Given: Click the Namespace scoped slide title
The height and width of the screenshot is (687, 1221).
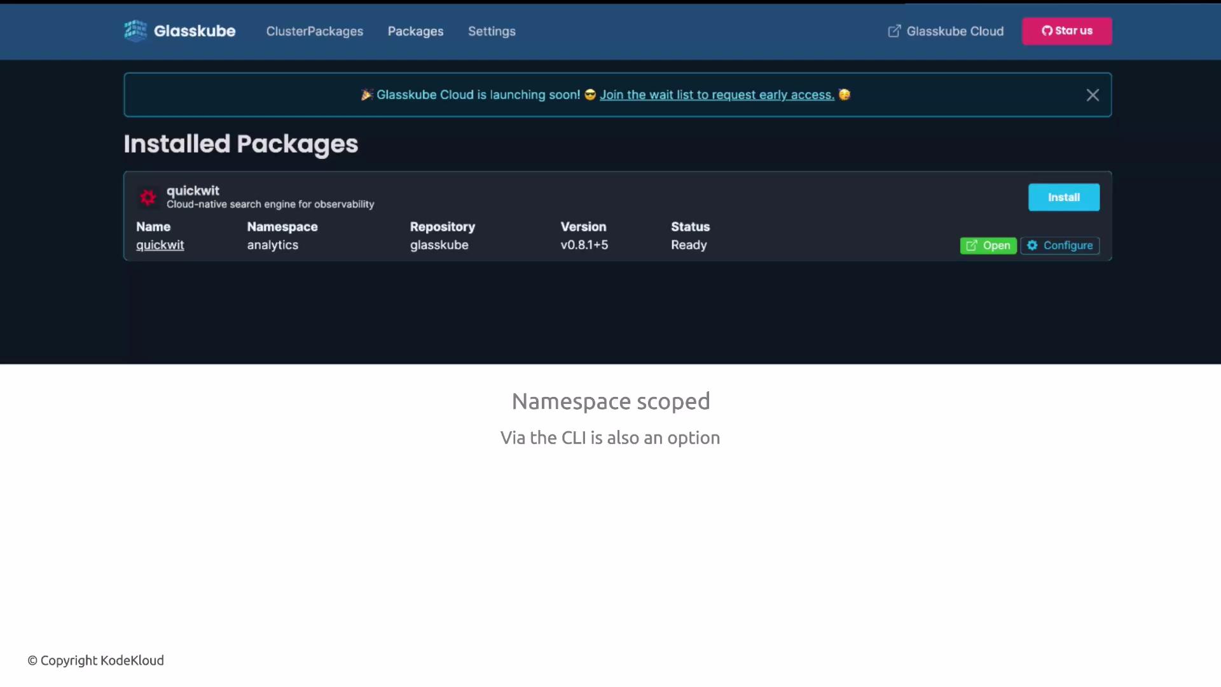Looking at the screenshot, I should point(610,401).
